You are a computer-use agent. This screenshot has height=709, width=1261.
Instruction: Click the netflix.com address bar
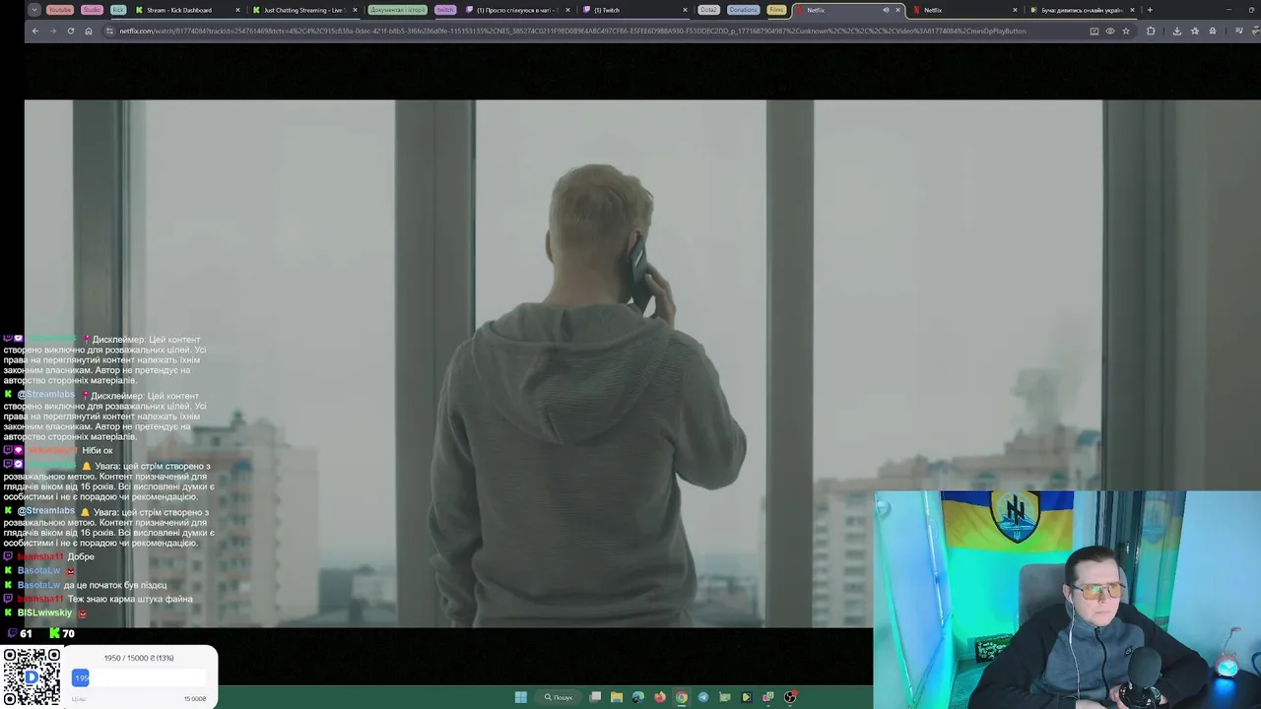click(x=571, y=31)
